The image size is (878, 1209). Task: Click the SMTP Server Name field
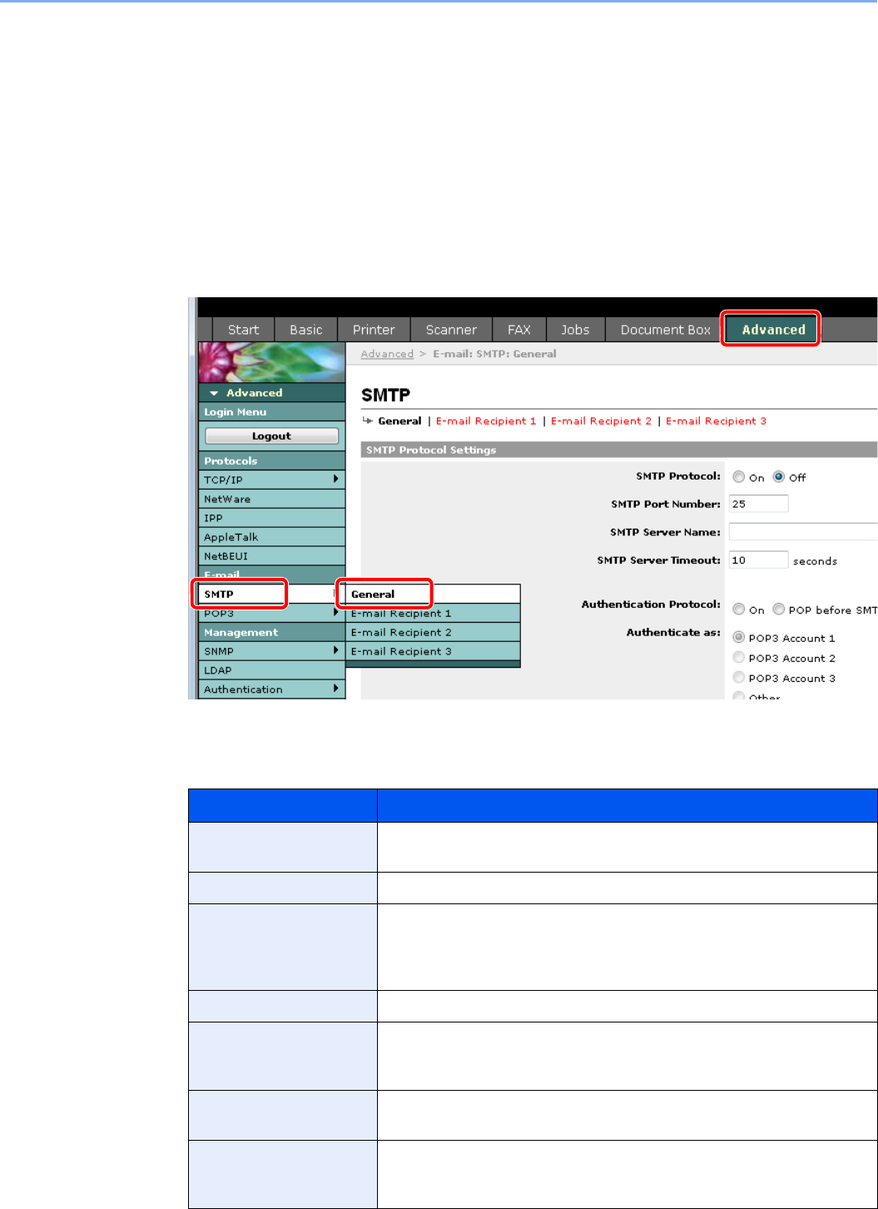pos(803,532)
